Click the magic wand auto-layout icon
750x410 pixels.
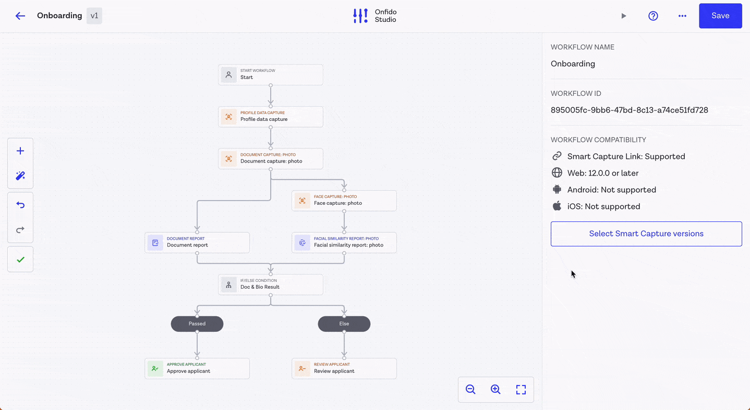[x=20, y=176]
